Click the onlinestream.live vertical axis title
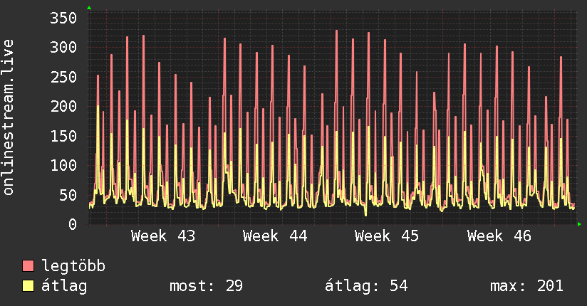 pos(8,117)
